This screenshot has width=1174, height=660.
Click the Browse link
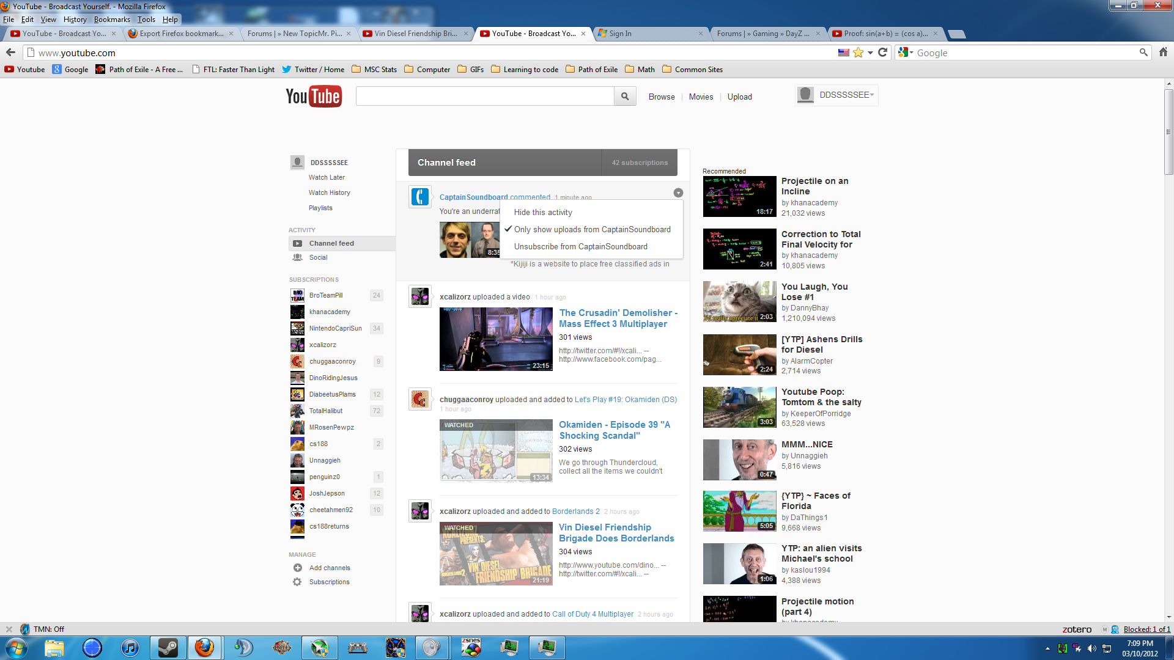pos(662,97)
